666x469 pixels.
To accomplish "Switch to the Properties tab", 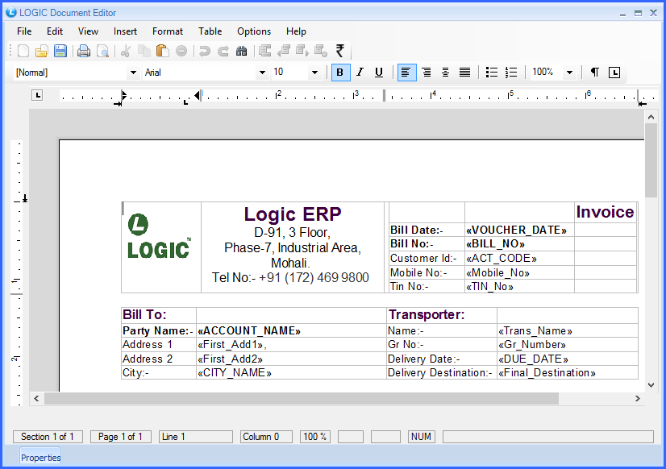I will [40, 458].
